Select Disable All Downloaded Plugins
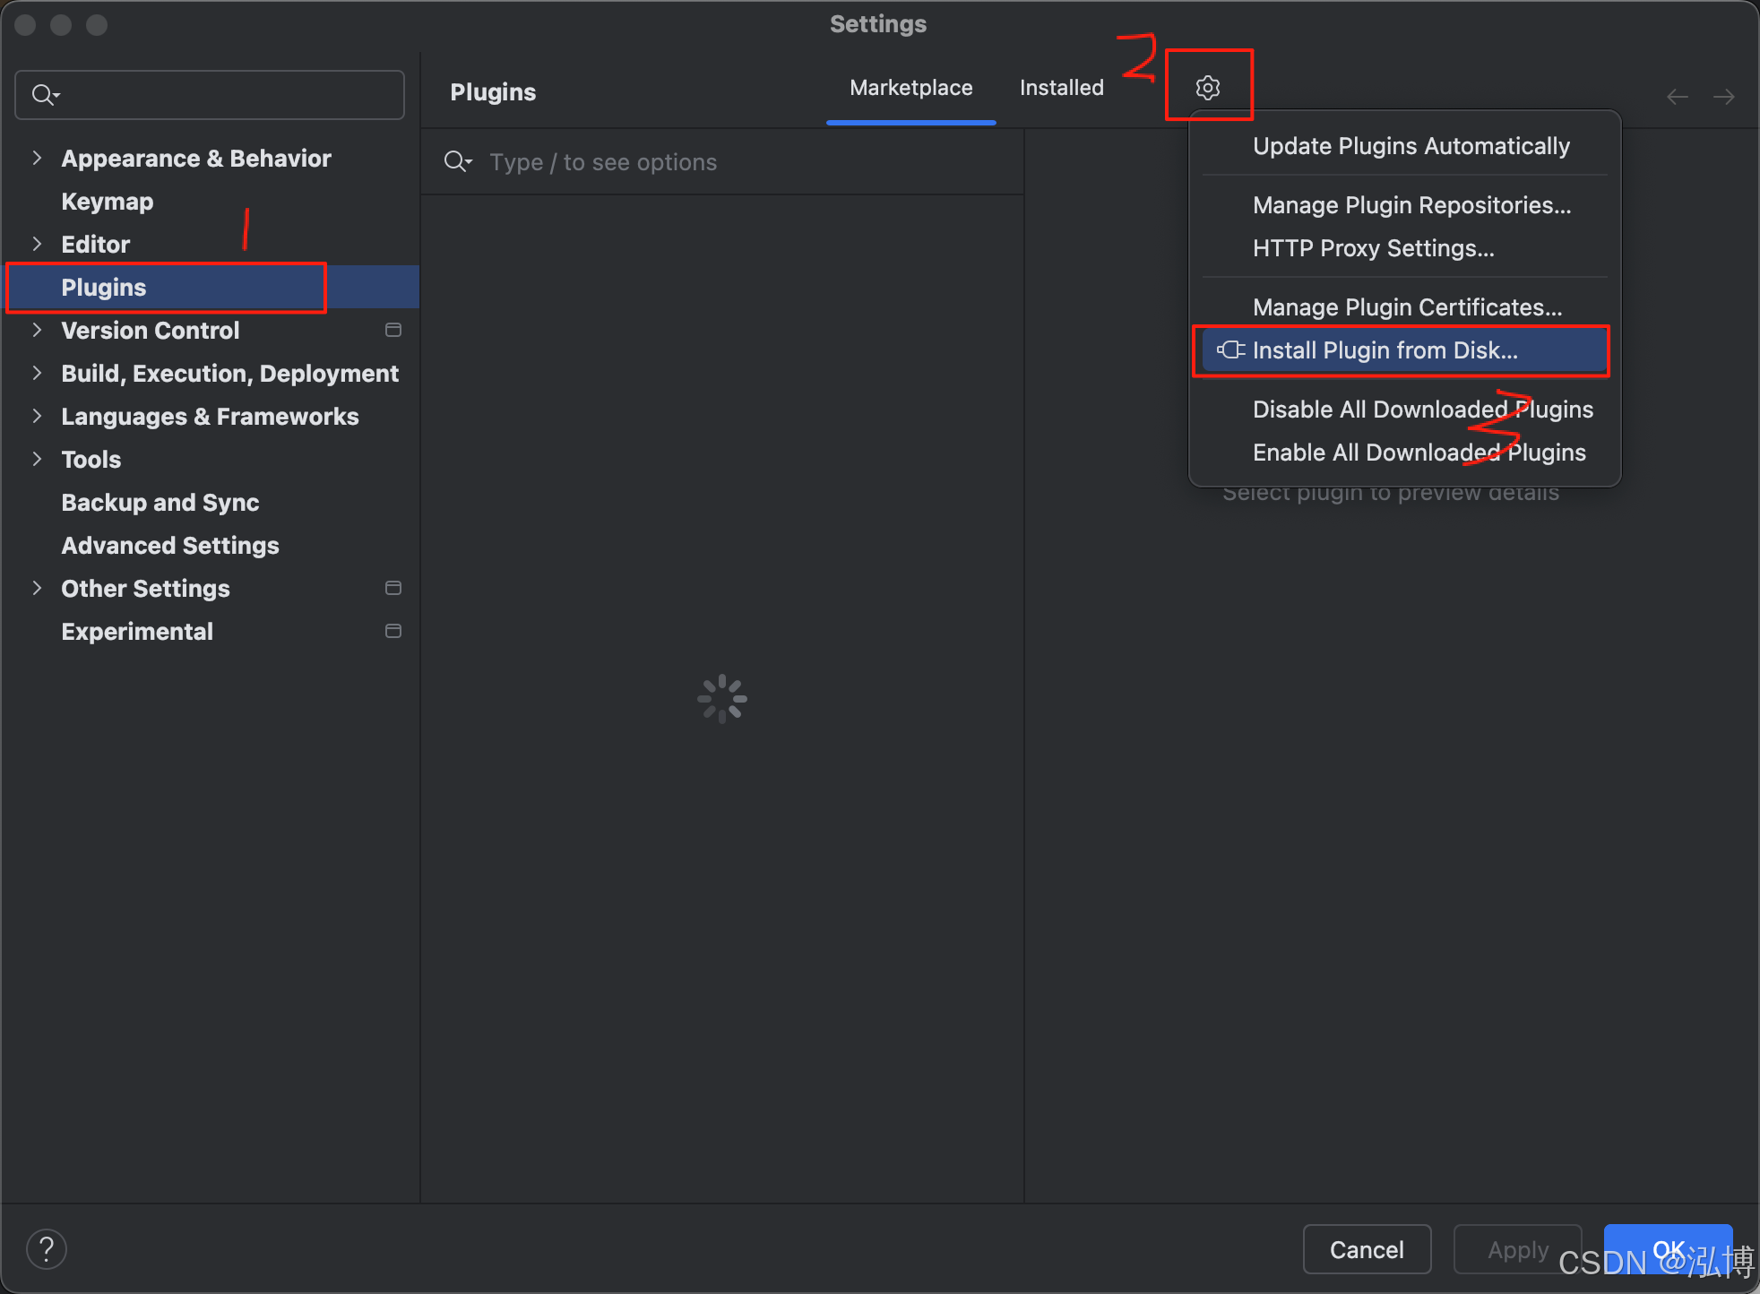The image size is (1760, 1294). (1422, 410)
